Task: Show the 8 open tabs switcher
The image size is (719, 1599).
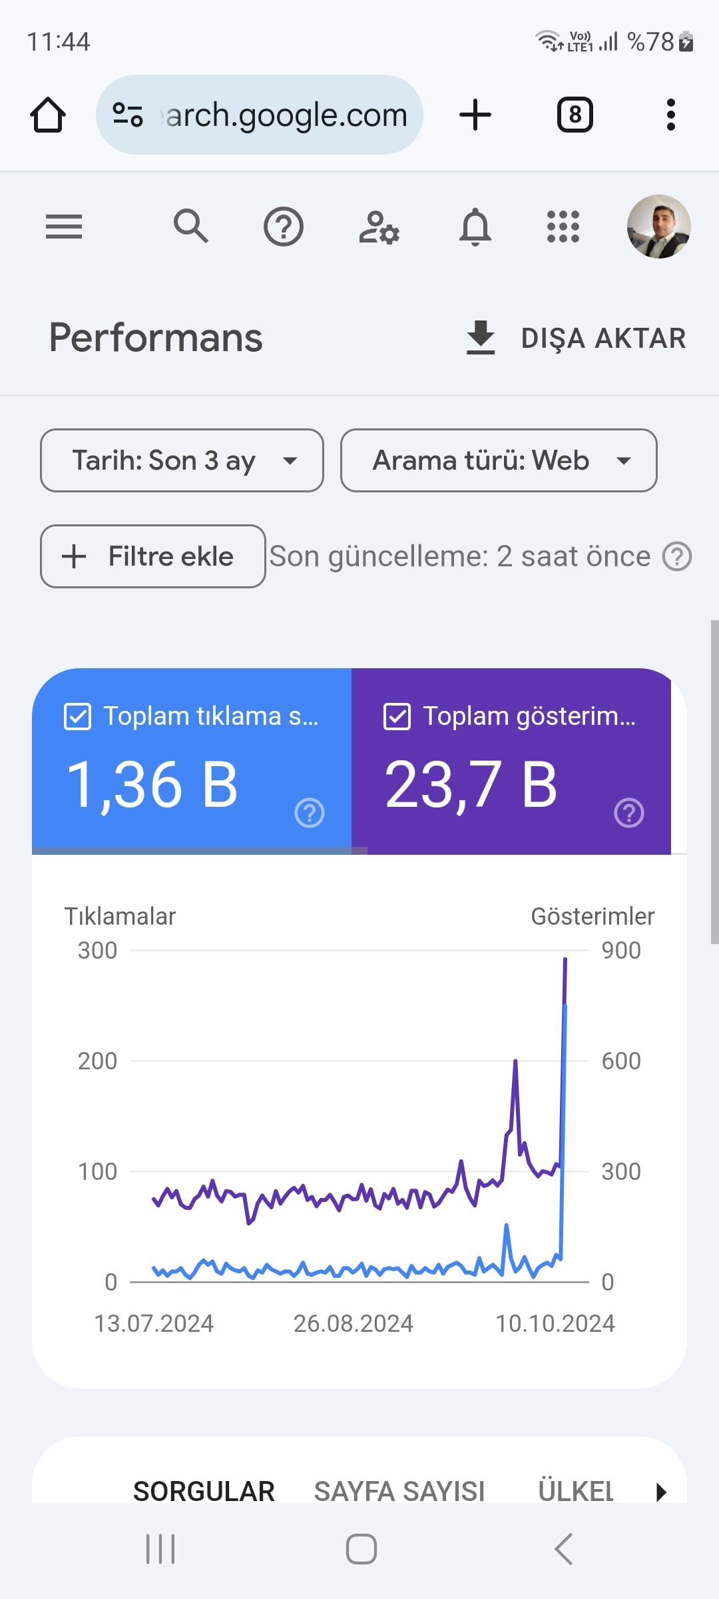Action: 575,115
